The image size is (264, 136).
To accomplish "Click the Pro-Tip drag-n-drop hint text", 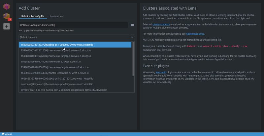I will pos(46,31).
